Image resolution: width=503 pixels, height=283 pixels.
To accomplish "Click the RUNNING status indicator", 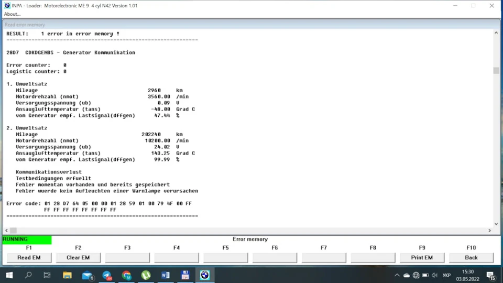I will (x=27, y=240).
